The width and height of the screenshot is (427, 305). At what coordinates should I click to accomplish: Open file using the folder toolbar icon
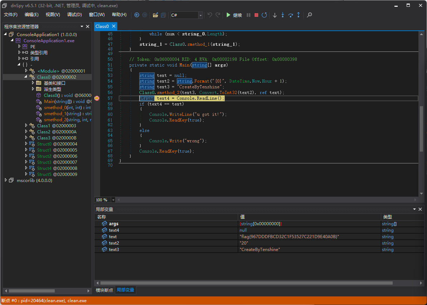click(x=156, y=15)
